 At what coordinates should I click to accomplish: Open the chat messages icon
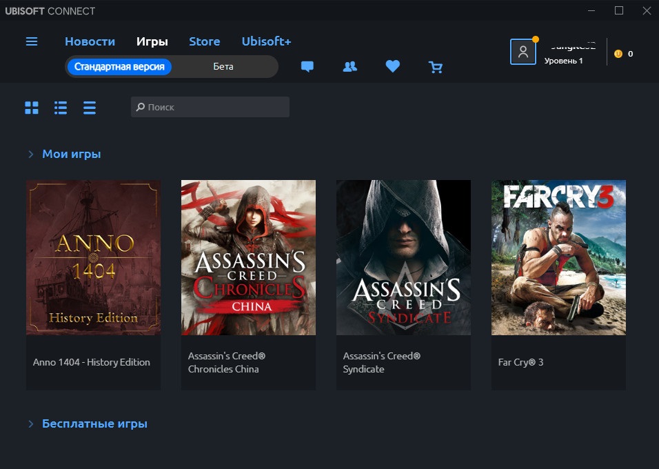pos(307,66)
